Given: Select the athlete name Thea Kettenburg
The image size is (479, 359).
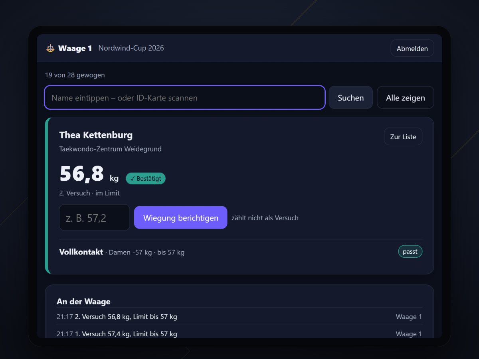Looking at the screenshot, I should (x=96, y=135).
